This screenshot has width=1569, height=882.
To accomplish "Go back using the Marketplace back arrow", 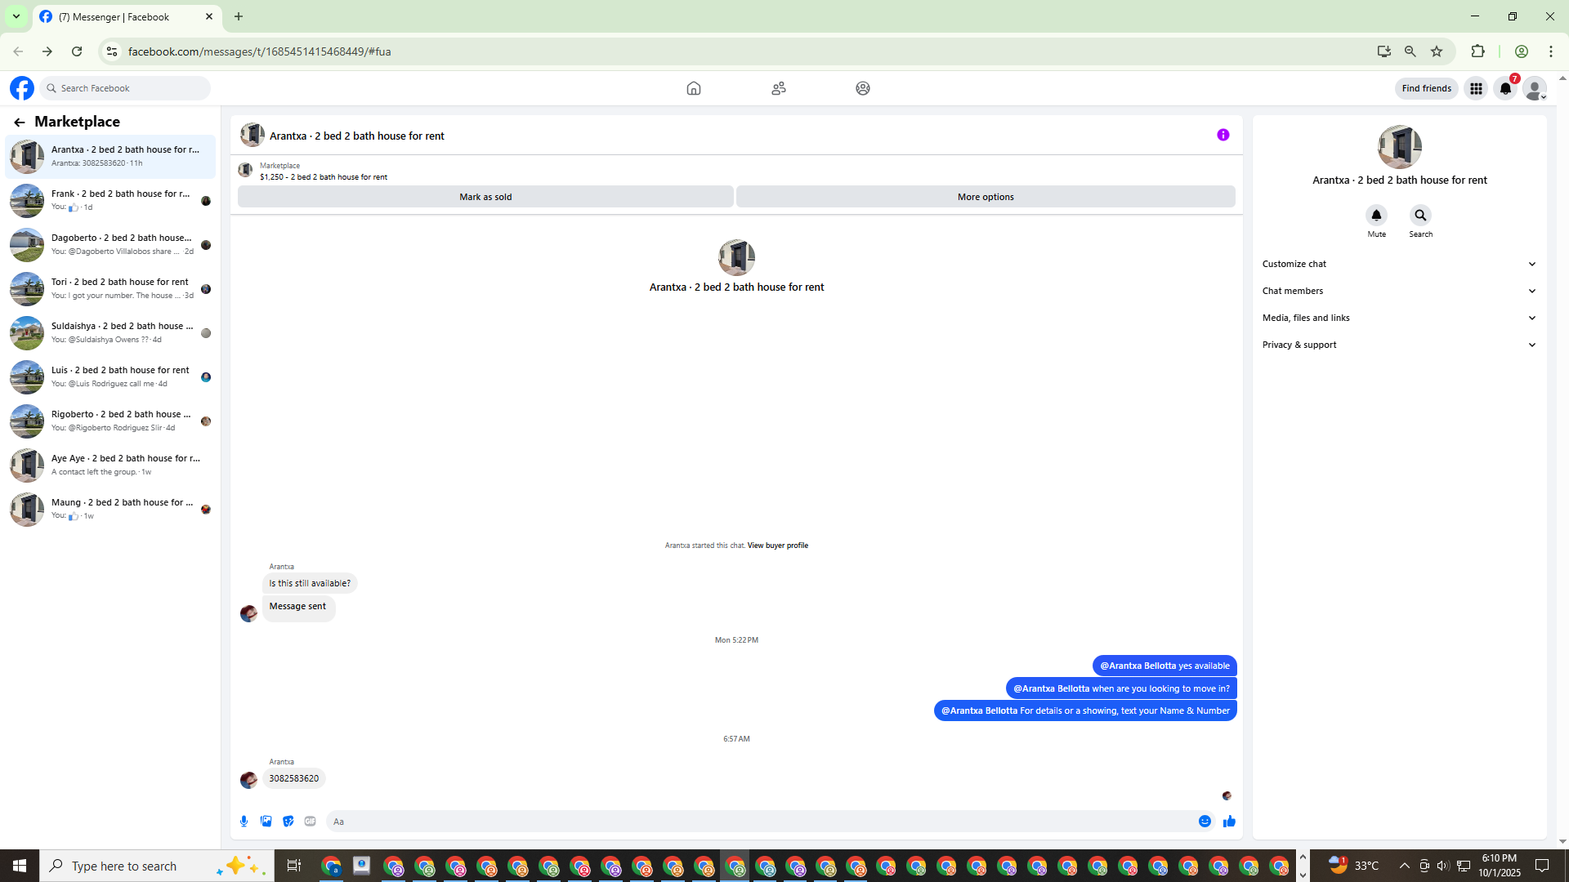I will point(20,122).
